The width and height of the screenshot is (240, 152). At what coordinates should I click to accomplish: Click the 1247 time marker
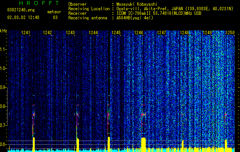[162, 32]
